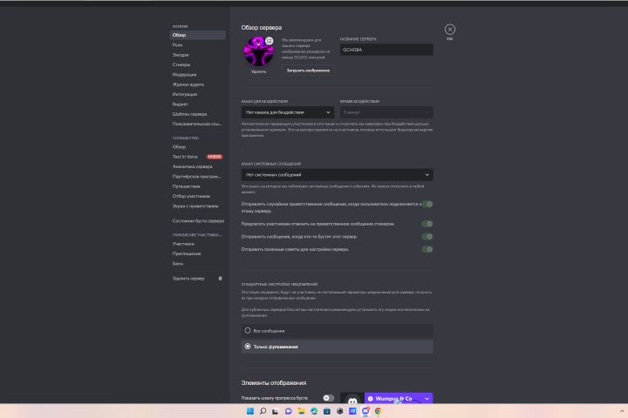Open the community Обзор tab

[197, 147]
